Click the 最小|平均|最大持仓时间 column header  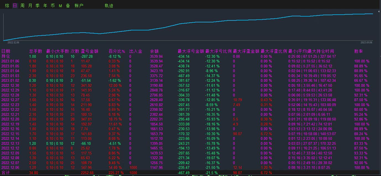point(311,51)
